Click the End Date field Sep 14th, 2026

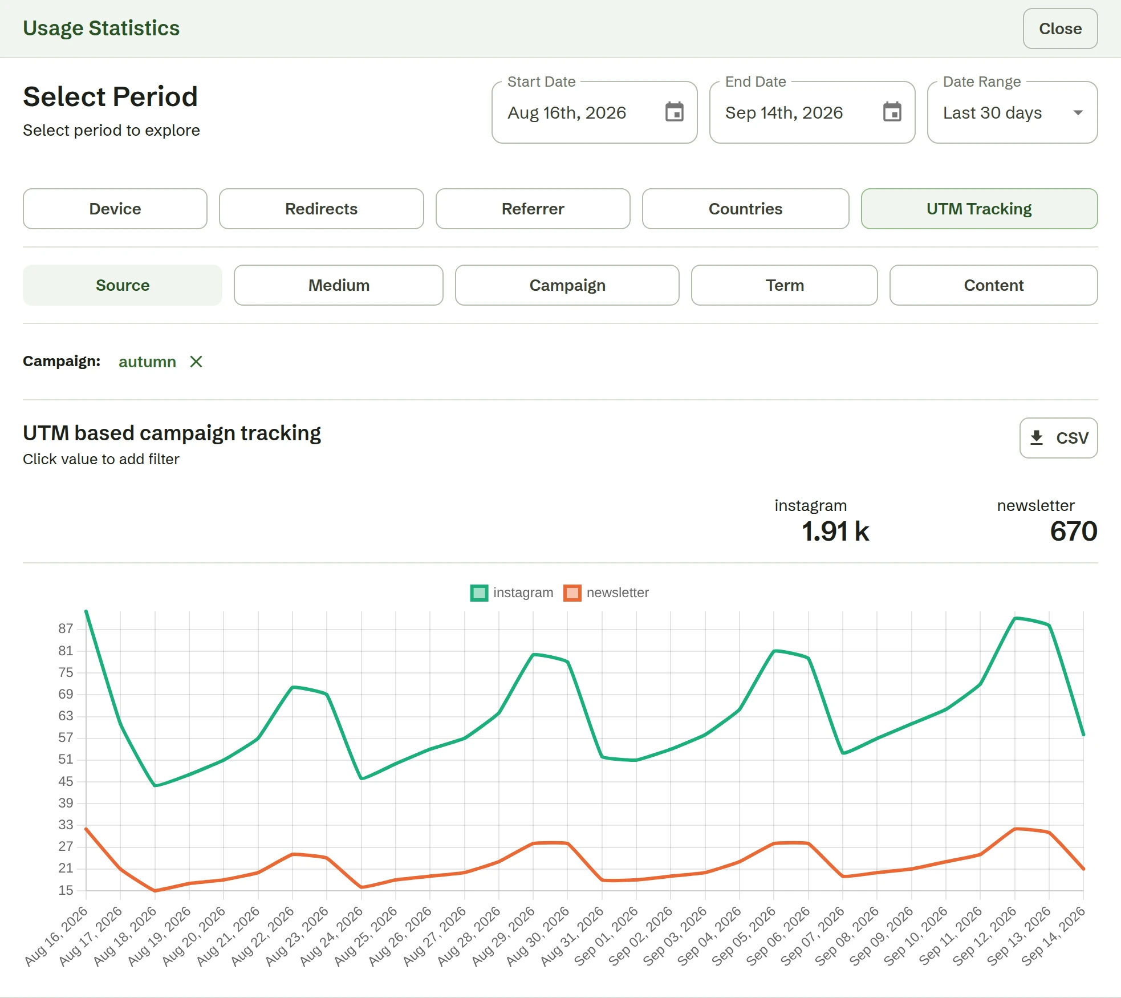click(813, 112)
